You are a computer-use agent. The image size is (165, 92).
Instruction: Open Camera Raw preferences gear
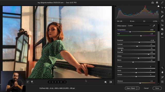pos(157,3)
